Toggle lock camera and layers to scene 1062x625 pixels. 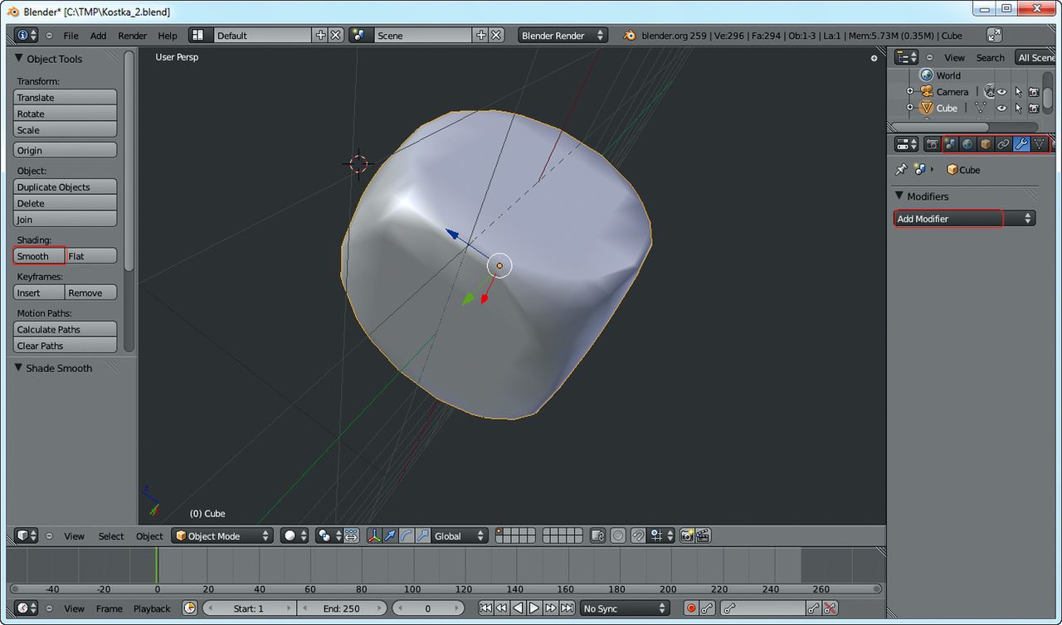597,536
